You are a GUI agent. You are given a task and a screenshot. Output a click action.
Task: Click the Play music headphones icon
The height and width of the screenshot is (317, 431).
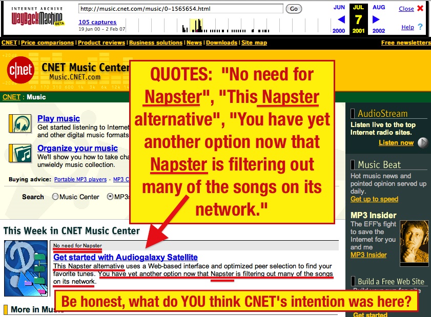point(20,123)
